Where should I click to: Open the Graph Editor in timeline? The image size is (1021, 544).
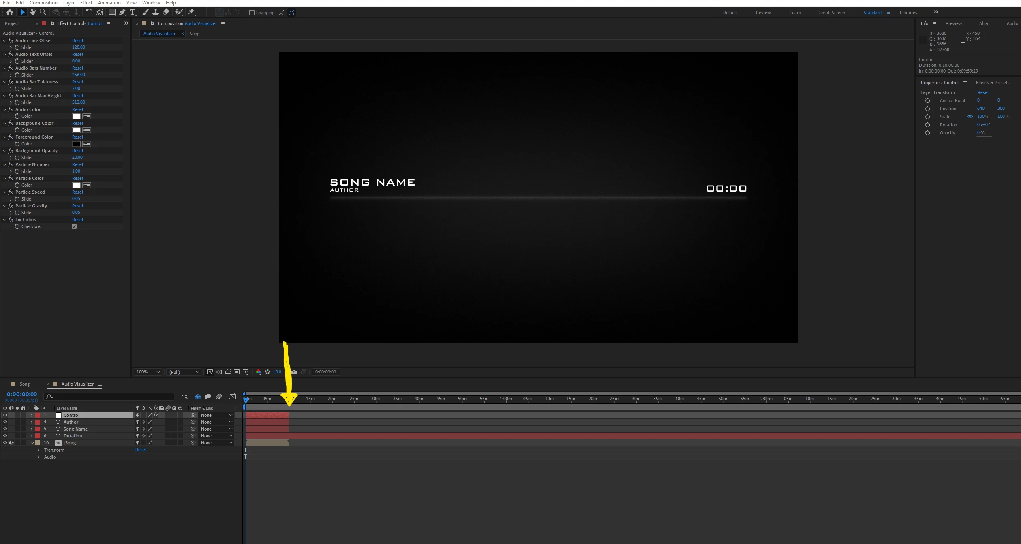pyautogui.click(x=233, y=397)
